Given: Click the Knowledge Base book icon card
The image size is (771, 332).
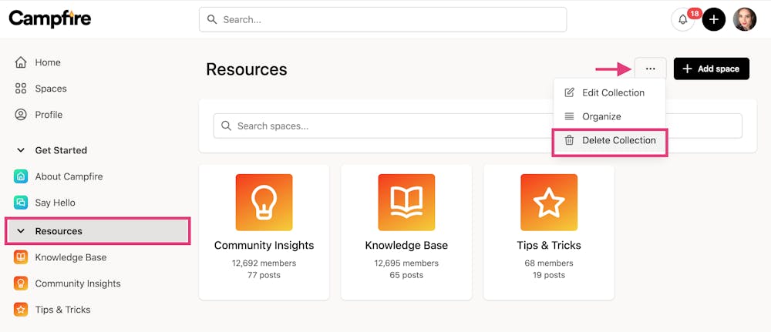Looking at the screenshot, I should pyautogui.click(x=406, y=203).
